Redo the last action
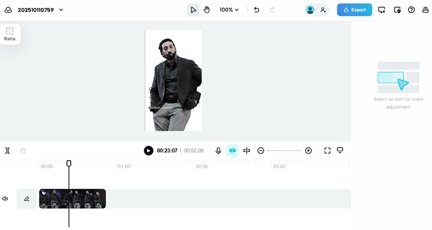The width and height of the screenshot is (432, 230). point(272,10)
